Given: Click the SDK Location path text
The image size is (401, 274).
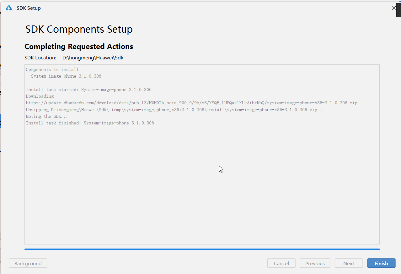Looking at the screenshot, I should click(x=93, y=58).
